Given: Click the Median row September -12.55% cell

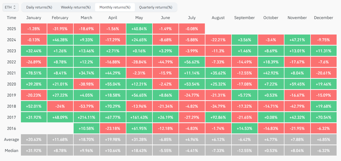Looking at the screenshot, I should click(x=244, y=150).
